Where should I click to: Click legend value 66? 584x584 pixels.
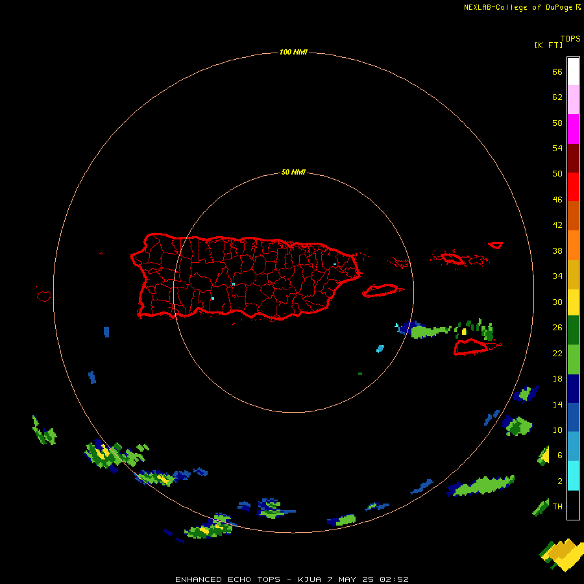pos(557,72)
